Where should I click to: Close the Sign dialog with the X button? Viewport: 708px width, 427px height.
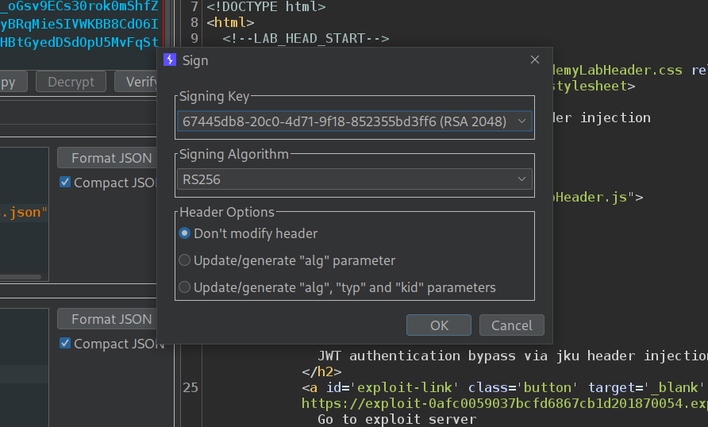click(x=535, y=60)
